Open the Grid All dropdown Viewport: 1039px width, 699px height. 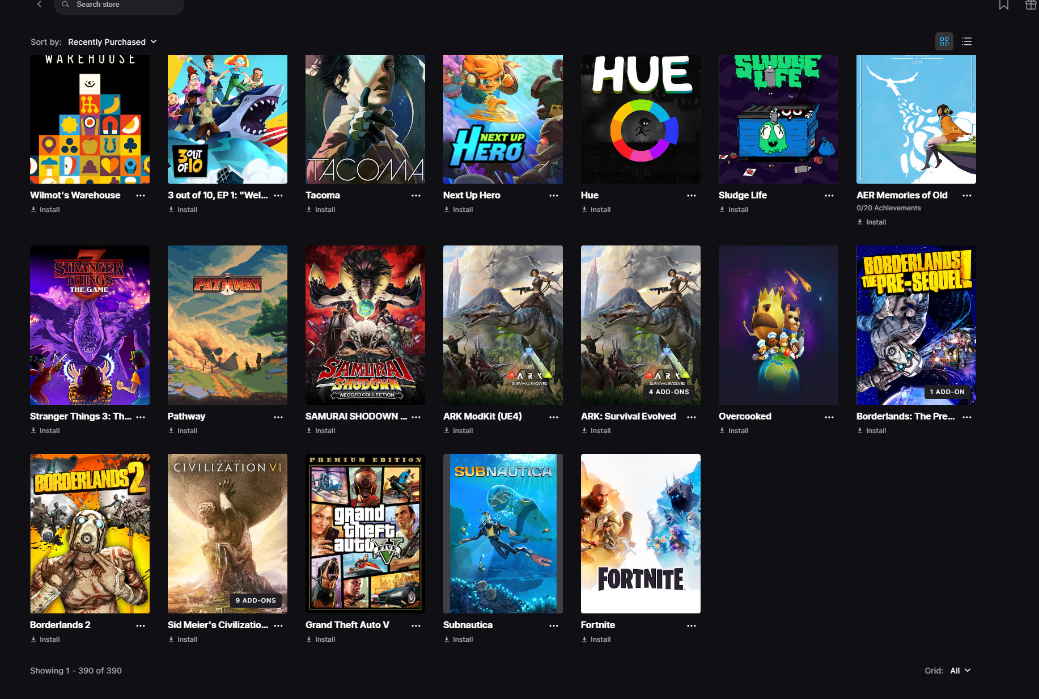[x=960, y=671]
